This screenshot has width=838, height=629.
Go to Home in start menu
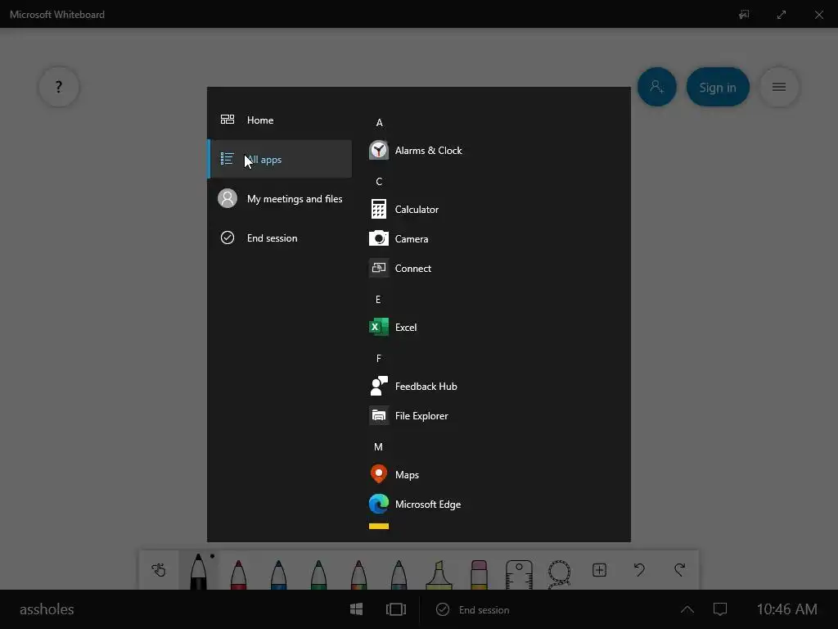(x=280, y=120)
